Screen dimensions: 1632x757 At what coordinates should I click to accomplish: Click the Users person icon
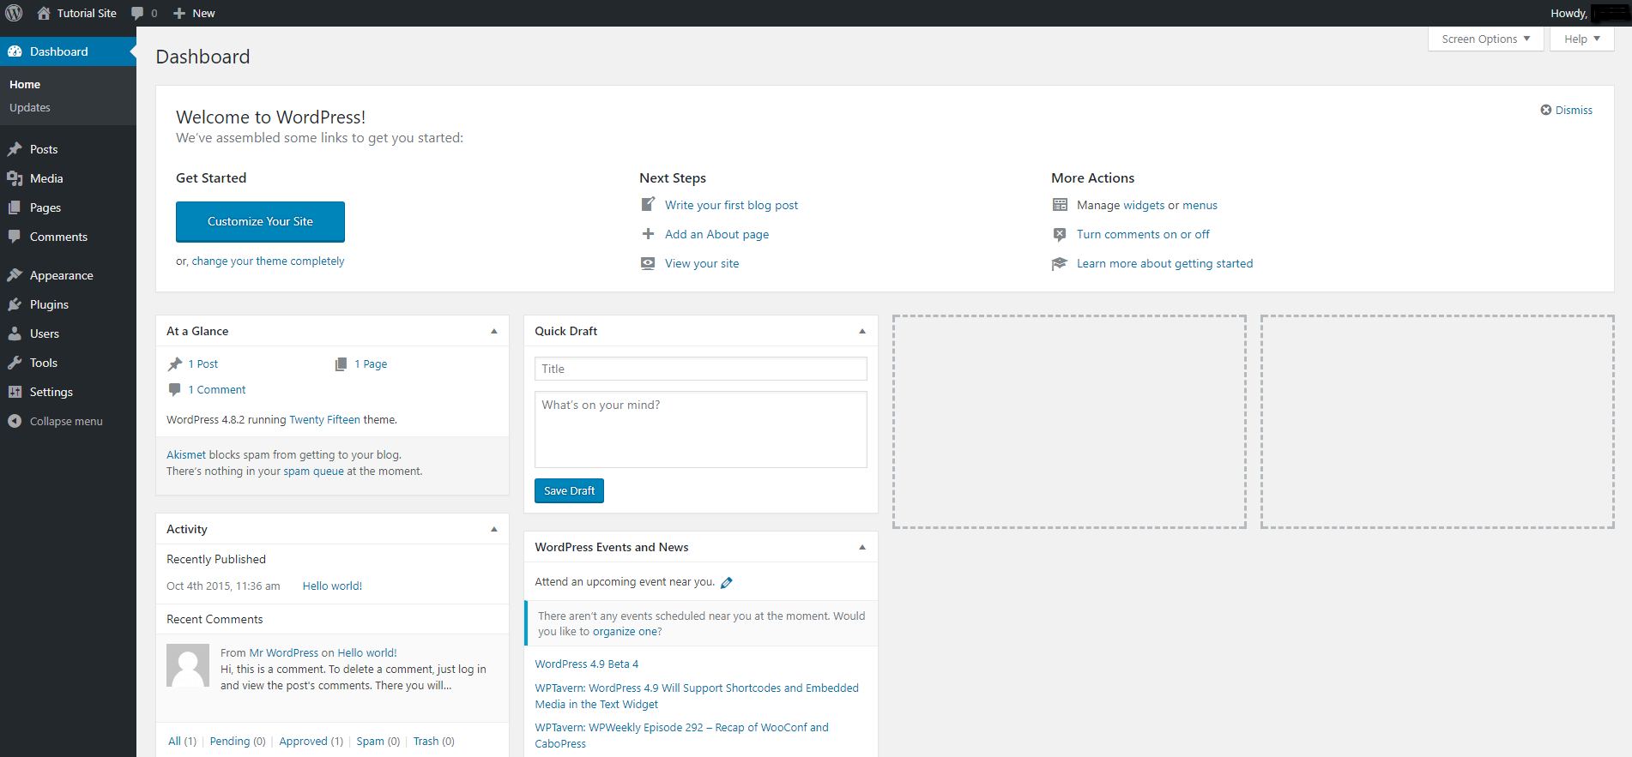(15, 333)
